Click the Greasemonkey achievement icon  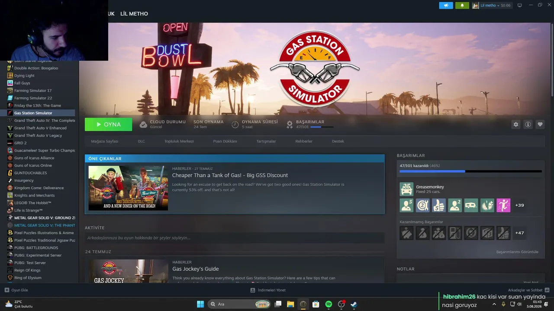406,189
